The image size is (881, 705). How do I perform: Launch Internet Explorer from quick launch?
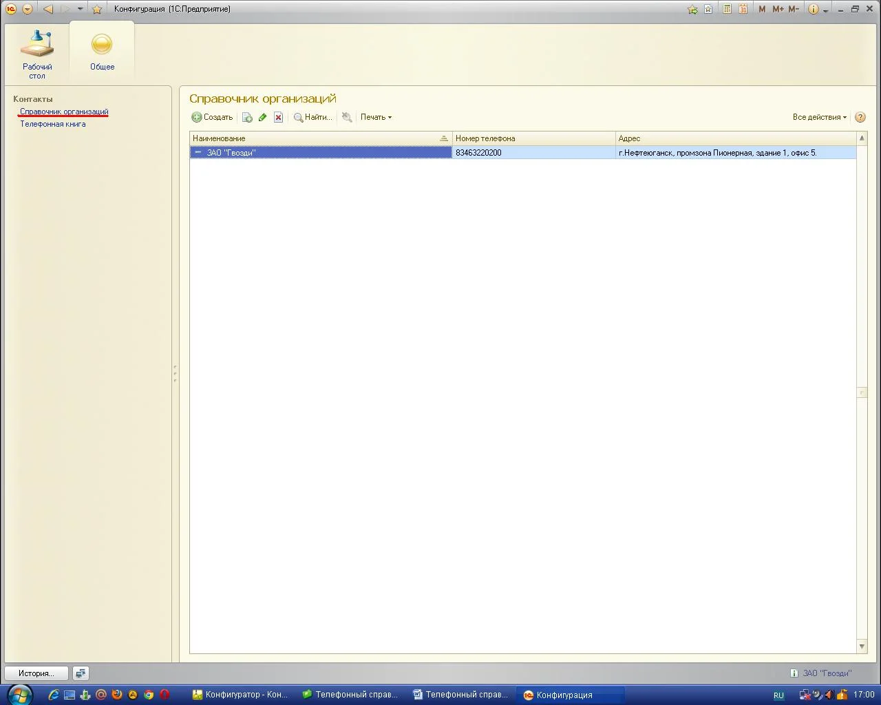tap(53, 695)
